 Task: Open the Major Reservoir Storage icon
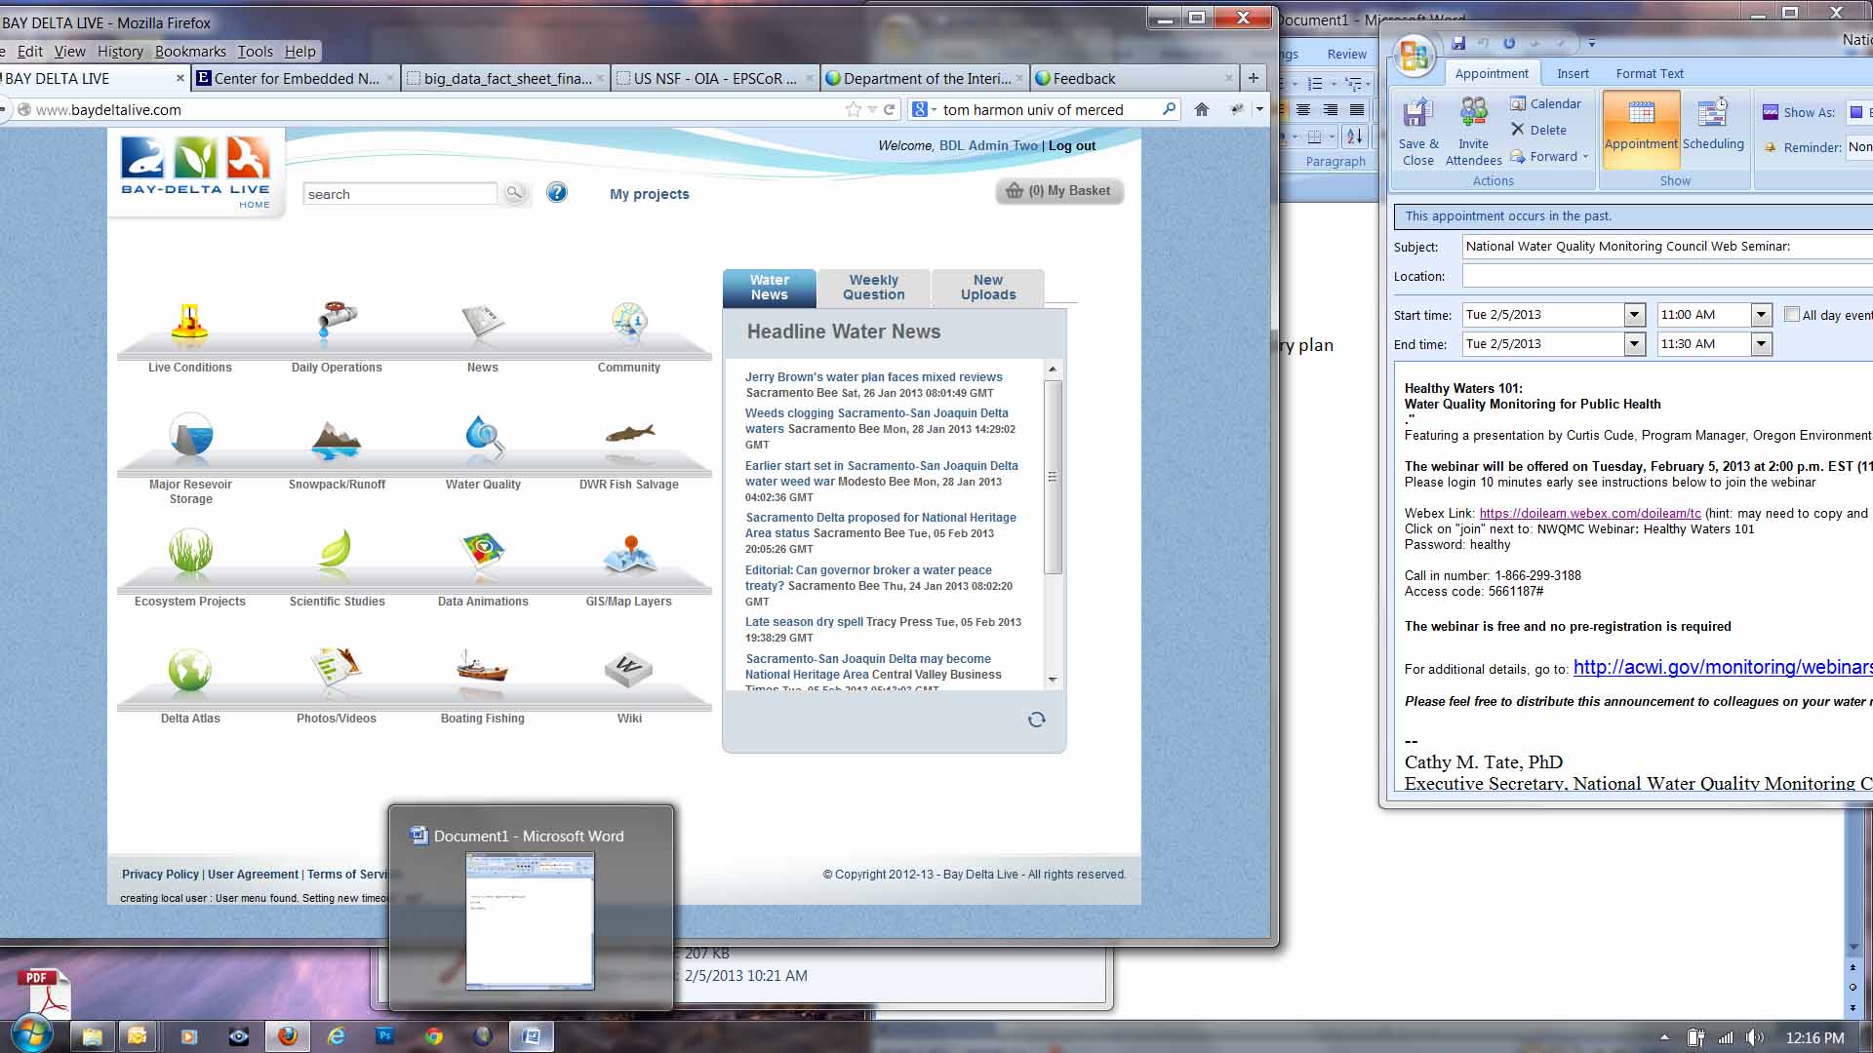click(x=190, y=435)
